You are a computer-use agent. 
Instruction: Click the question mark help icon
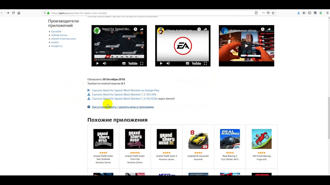[x=89, y=107]
